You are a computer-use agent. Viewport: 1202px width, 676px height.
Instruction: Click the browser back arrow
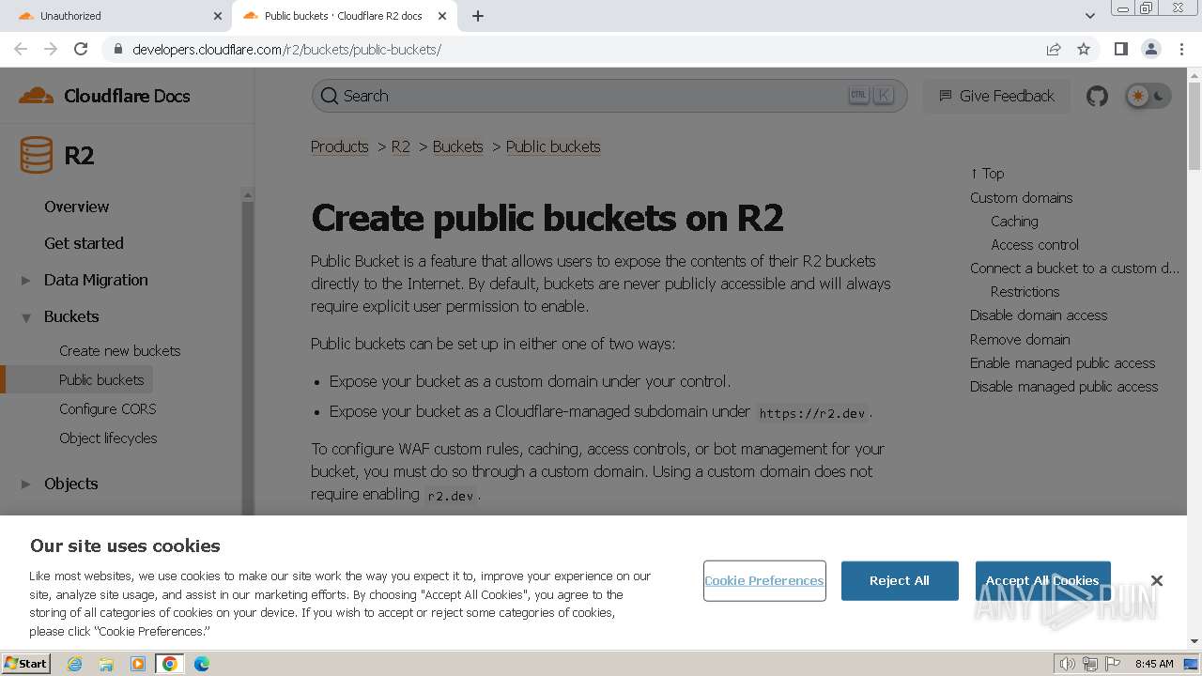(x=21, y=49)
